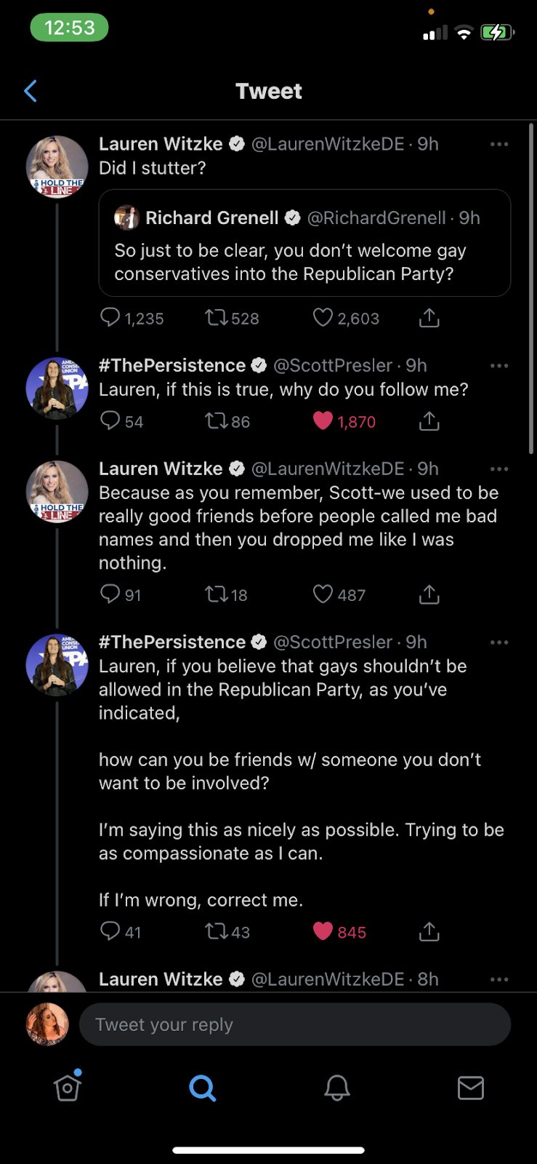The width and height of the screenshot is (537, 1164).
Task: Open Lauren Witzke's avatar on the top tweet
Action: coord(57,167)
